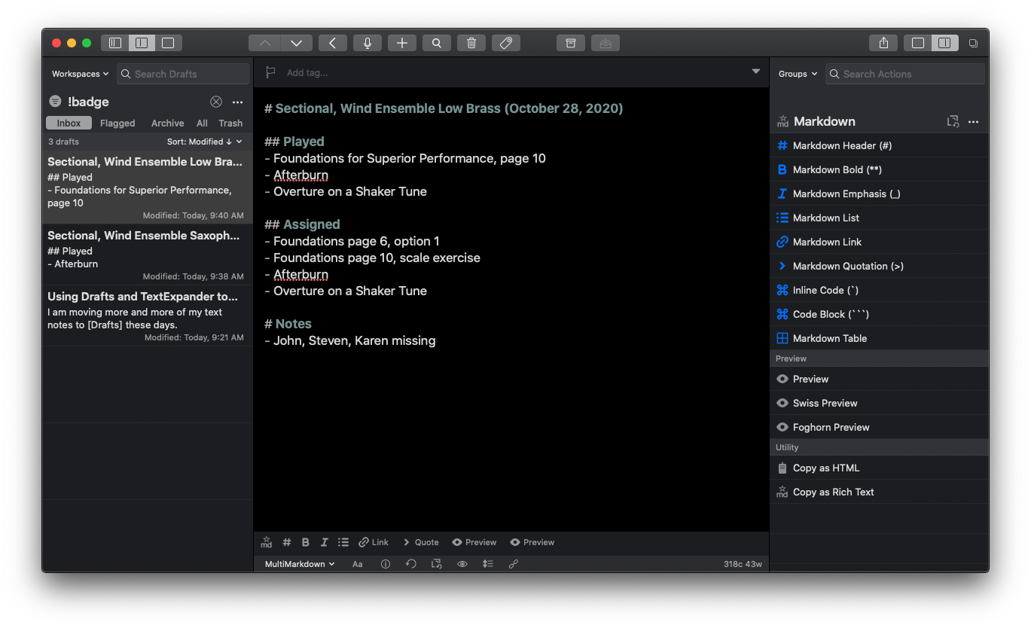
Task: Open the Workspaces dropdown
Action: 80,74
